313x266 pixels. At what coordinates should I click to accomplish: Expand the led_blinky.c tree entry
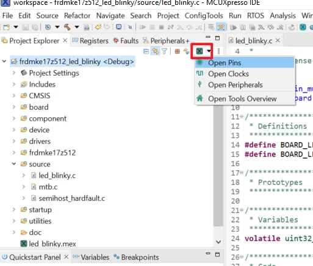click(x=24, y=175)
